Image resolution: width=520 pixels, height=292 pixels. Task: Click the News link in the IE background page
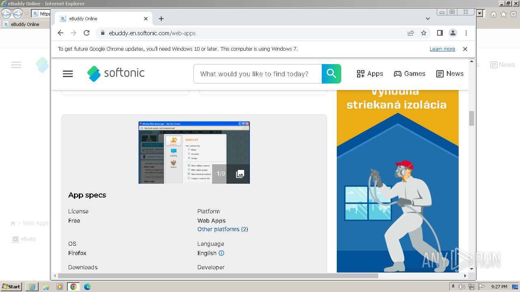coord(503,65)
